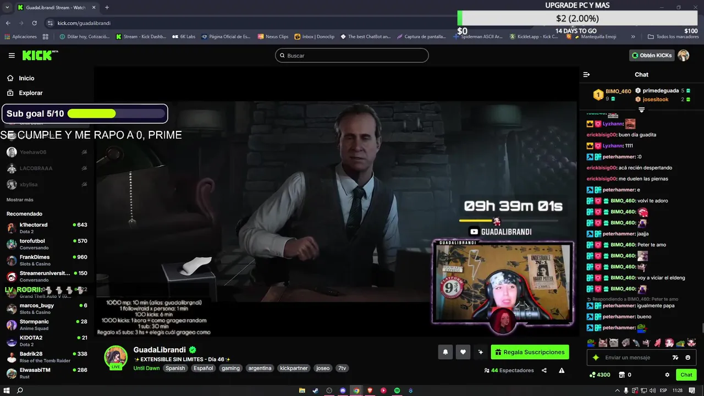The height and width of the screenshot is (396, 704).
Task: Click the report warning triangle icon
Action: tap(562, 371)
